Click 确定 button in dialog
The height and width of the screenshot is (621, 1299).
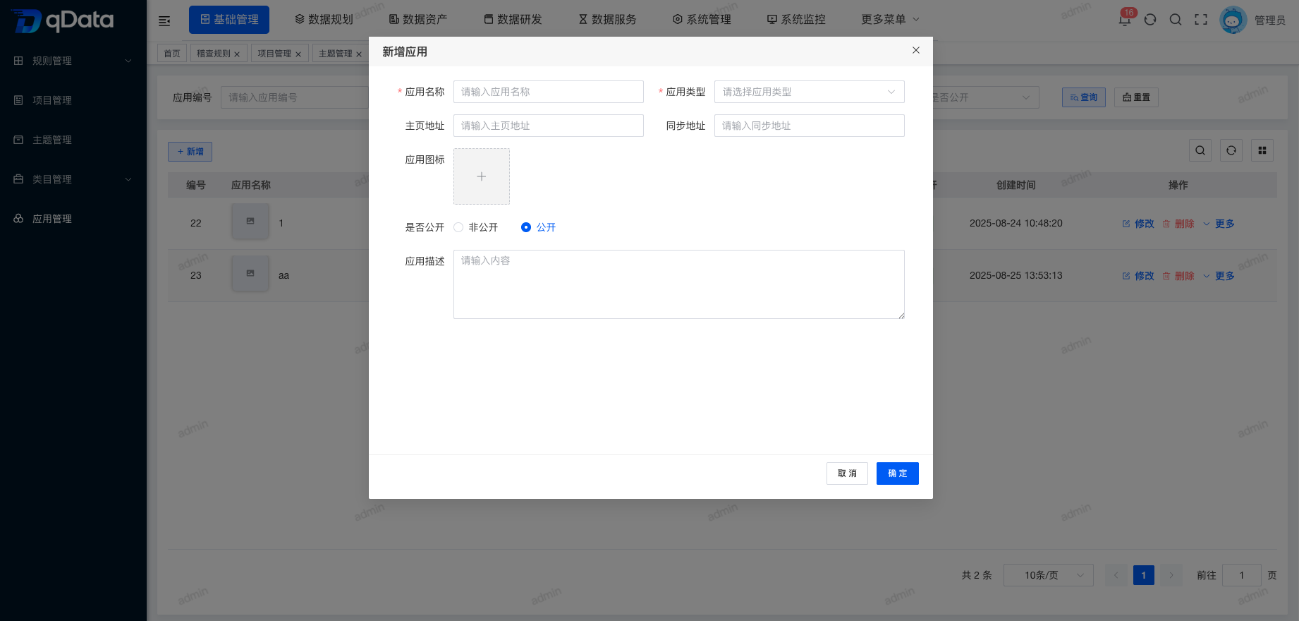898,474
